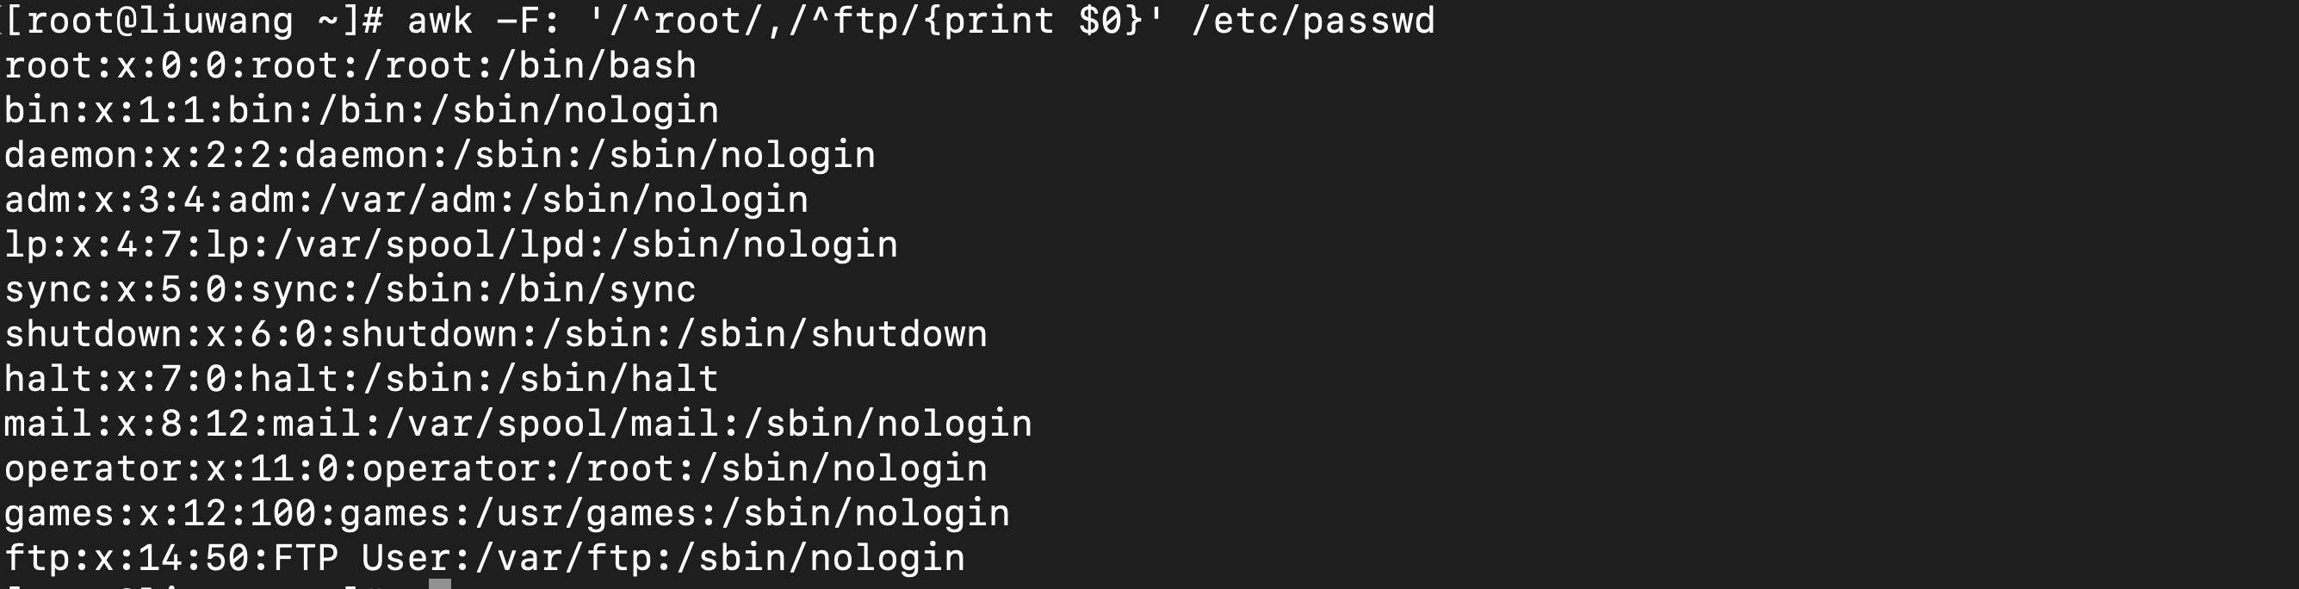The image size is (2299, 589).
Task: Click the sync:x:5:0 output line
Action: (350, 290)
